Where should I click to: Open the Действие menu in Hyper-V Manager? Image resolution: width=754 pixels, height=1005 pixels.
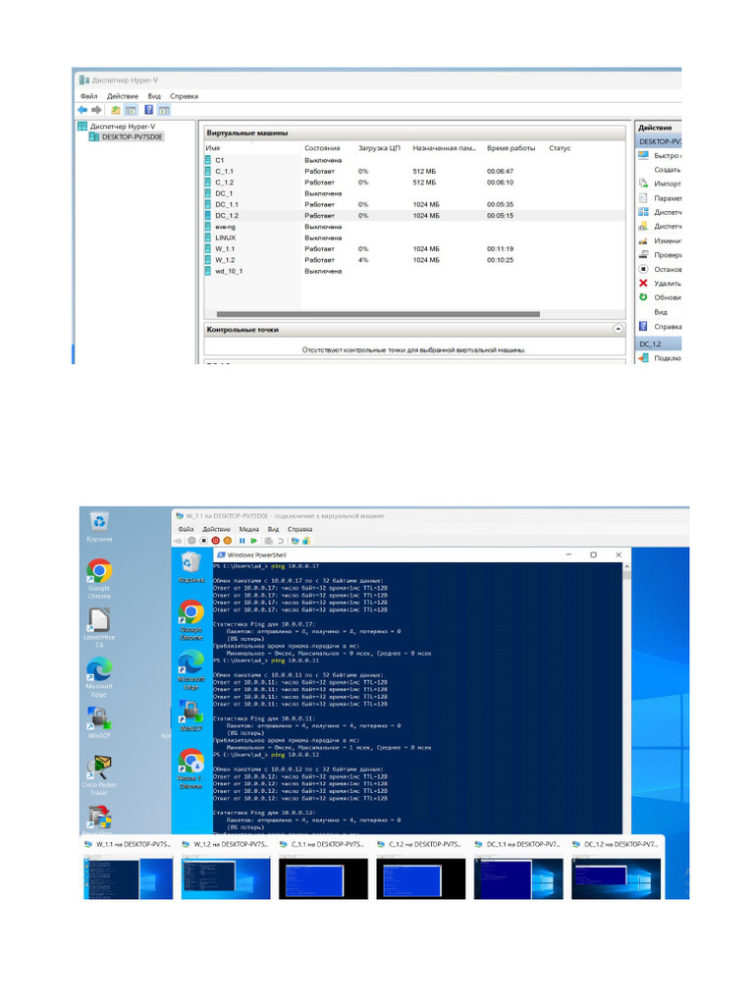pos(123,96)
